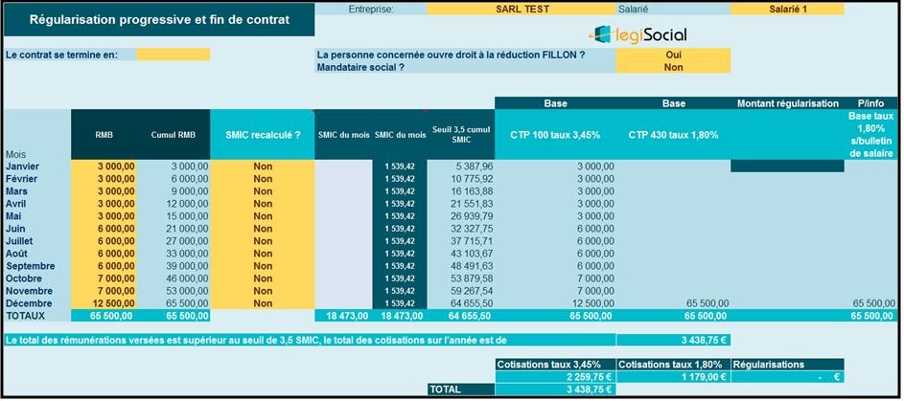The height and width of the screenshot is (401, 904).
Task: Click the 'Seuil 3,5 cumul SMIC' header
Action: point(461,135)
